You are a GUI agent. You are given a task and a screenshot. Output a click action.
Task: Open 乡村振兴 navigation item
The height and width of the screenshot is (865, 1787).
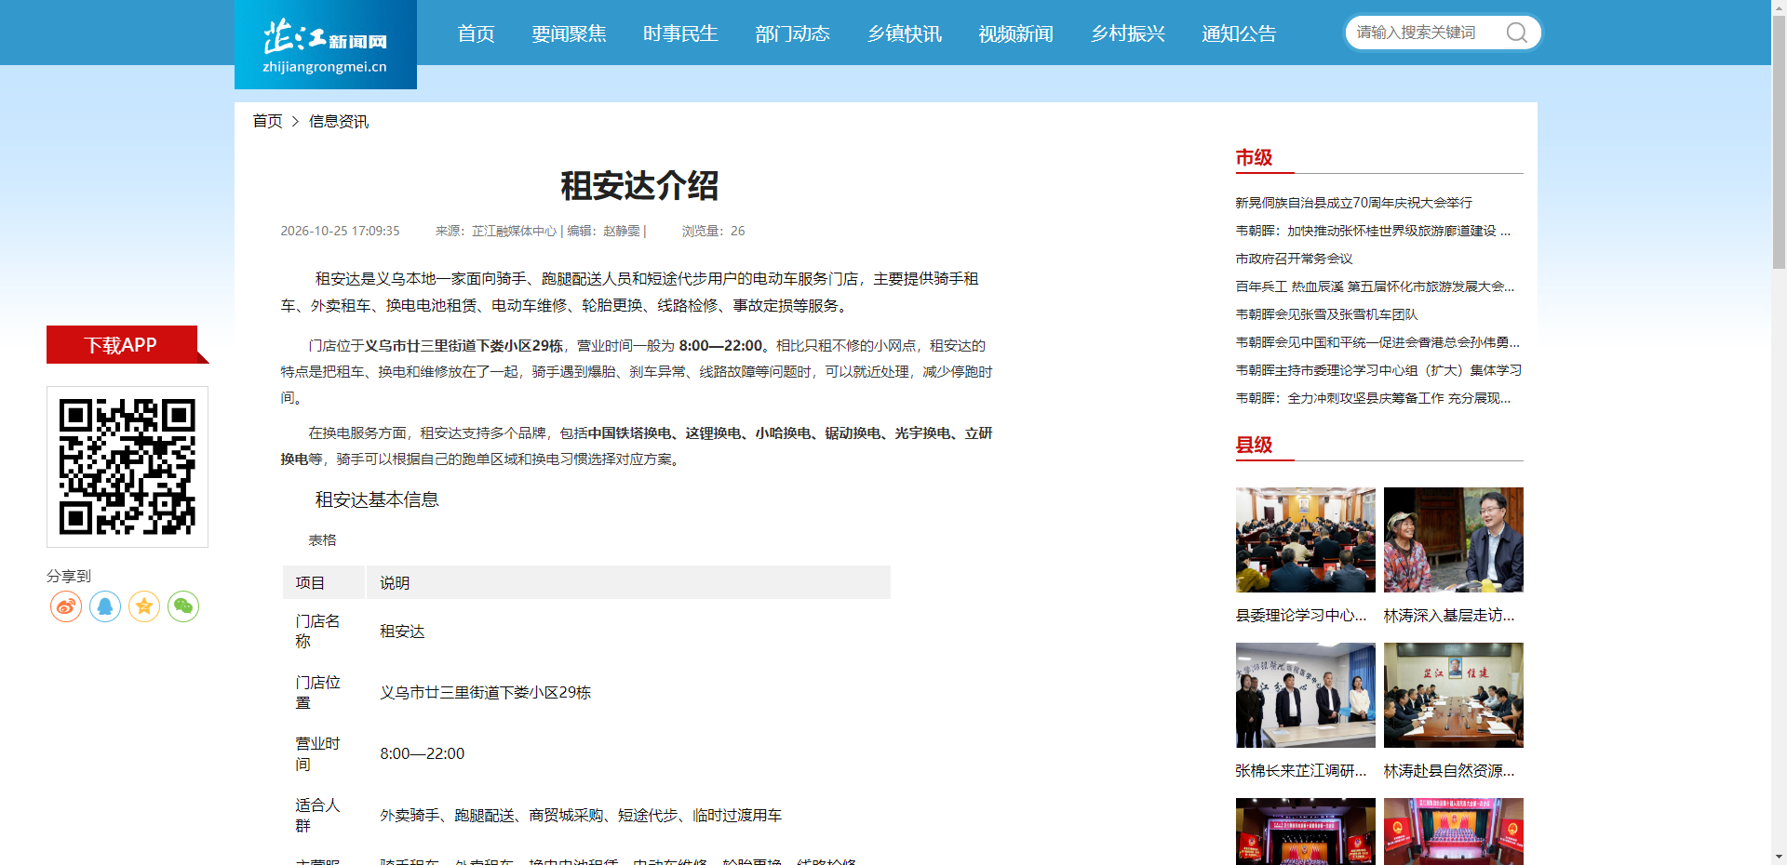pos(1127,33)
